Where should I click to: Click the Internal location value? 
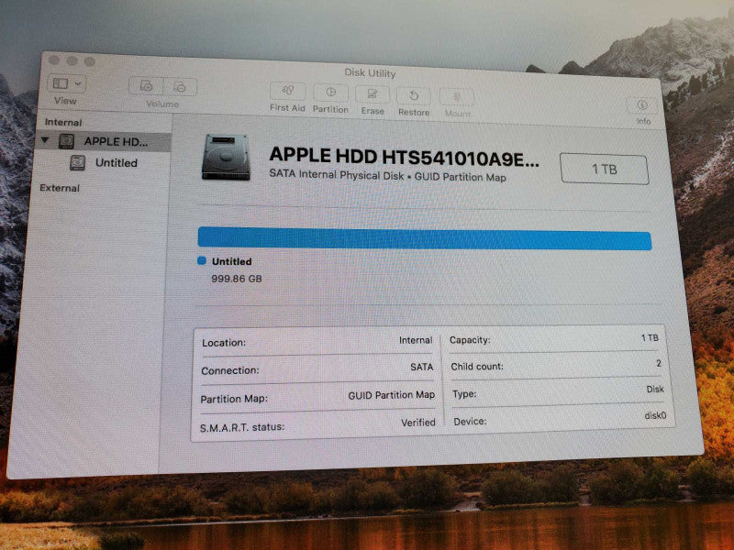click(416, 340)
